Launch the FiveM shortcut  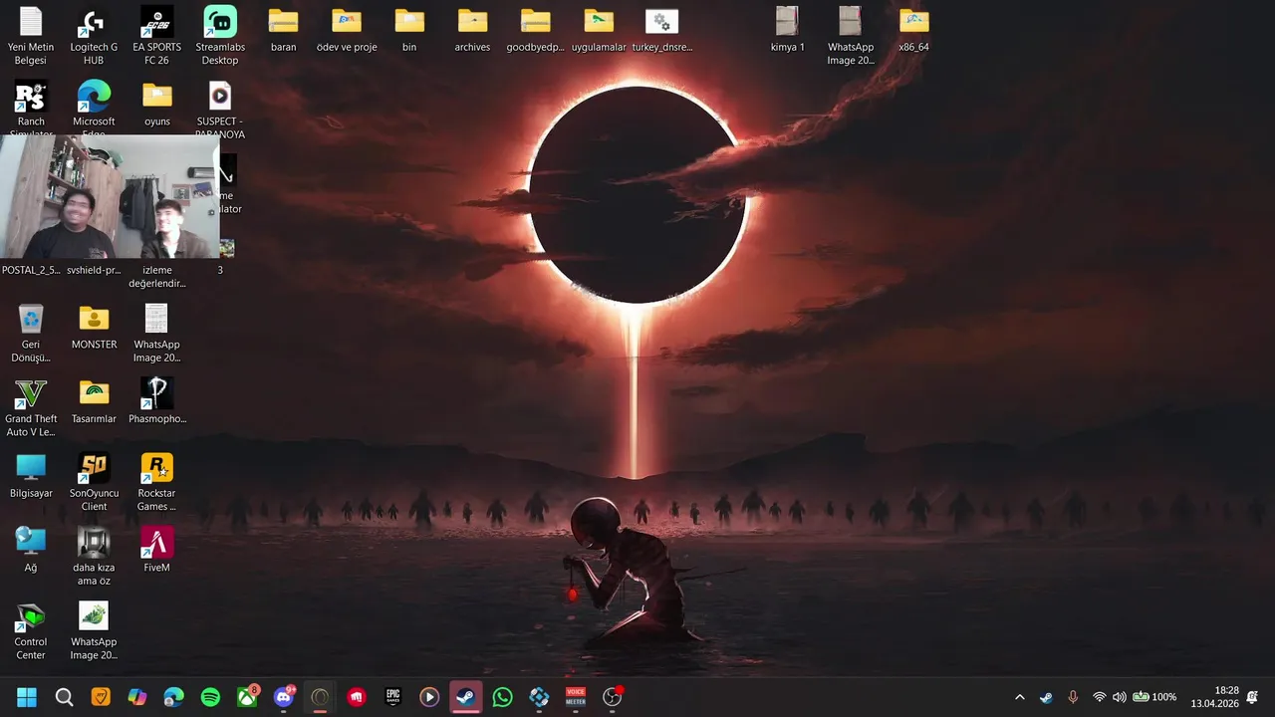click(x=156, y=551)
